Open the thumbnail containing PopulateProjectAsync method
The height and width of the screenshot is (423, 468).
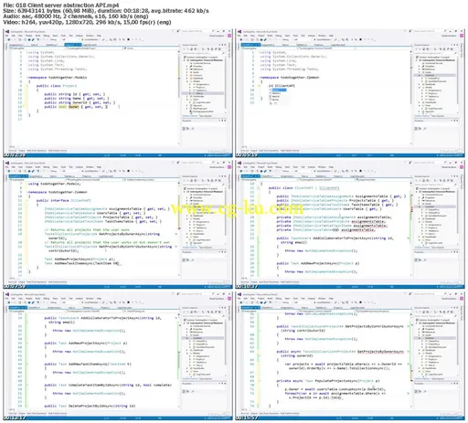[350, 356]
